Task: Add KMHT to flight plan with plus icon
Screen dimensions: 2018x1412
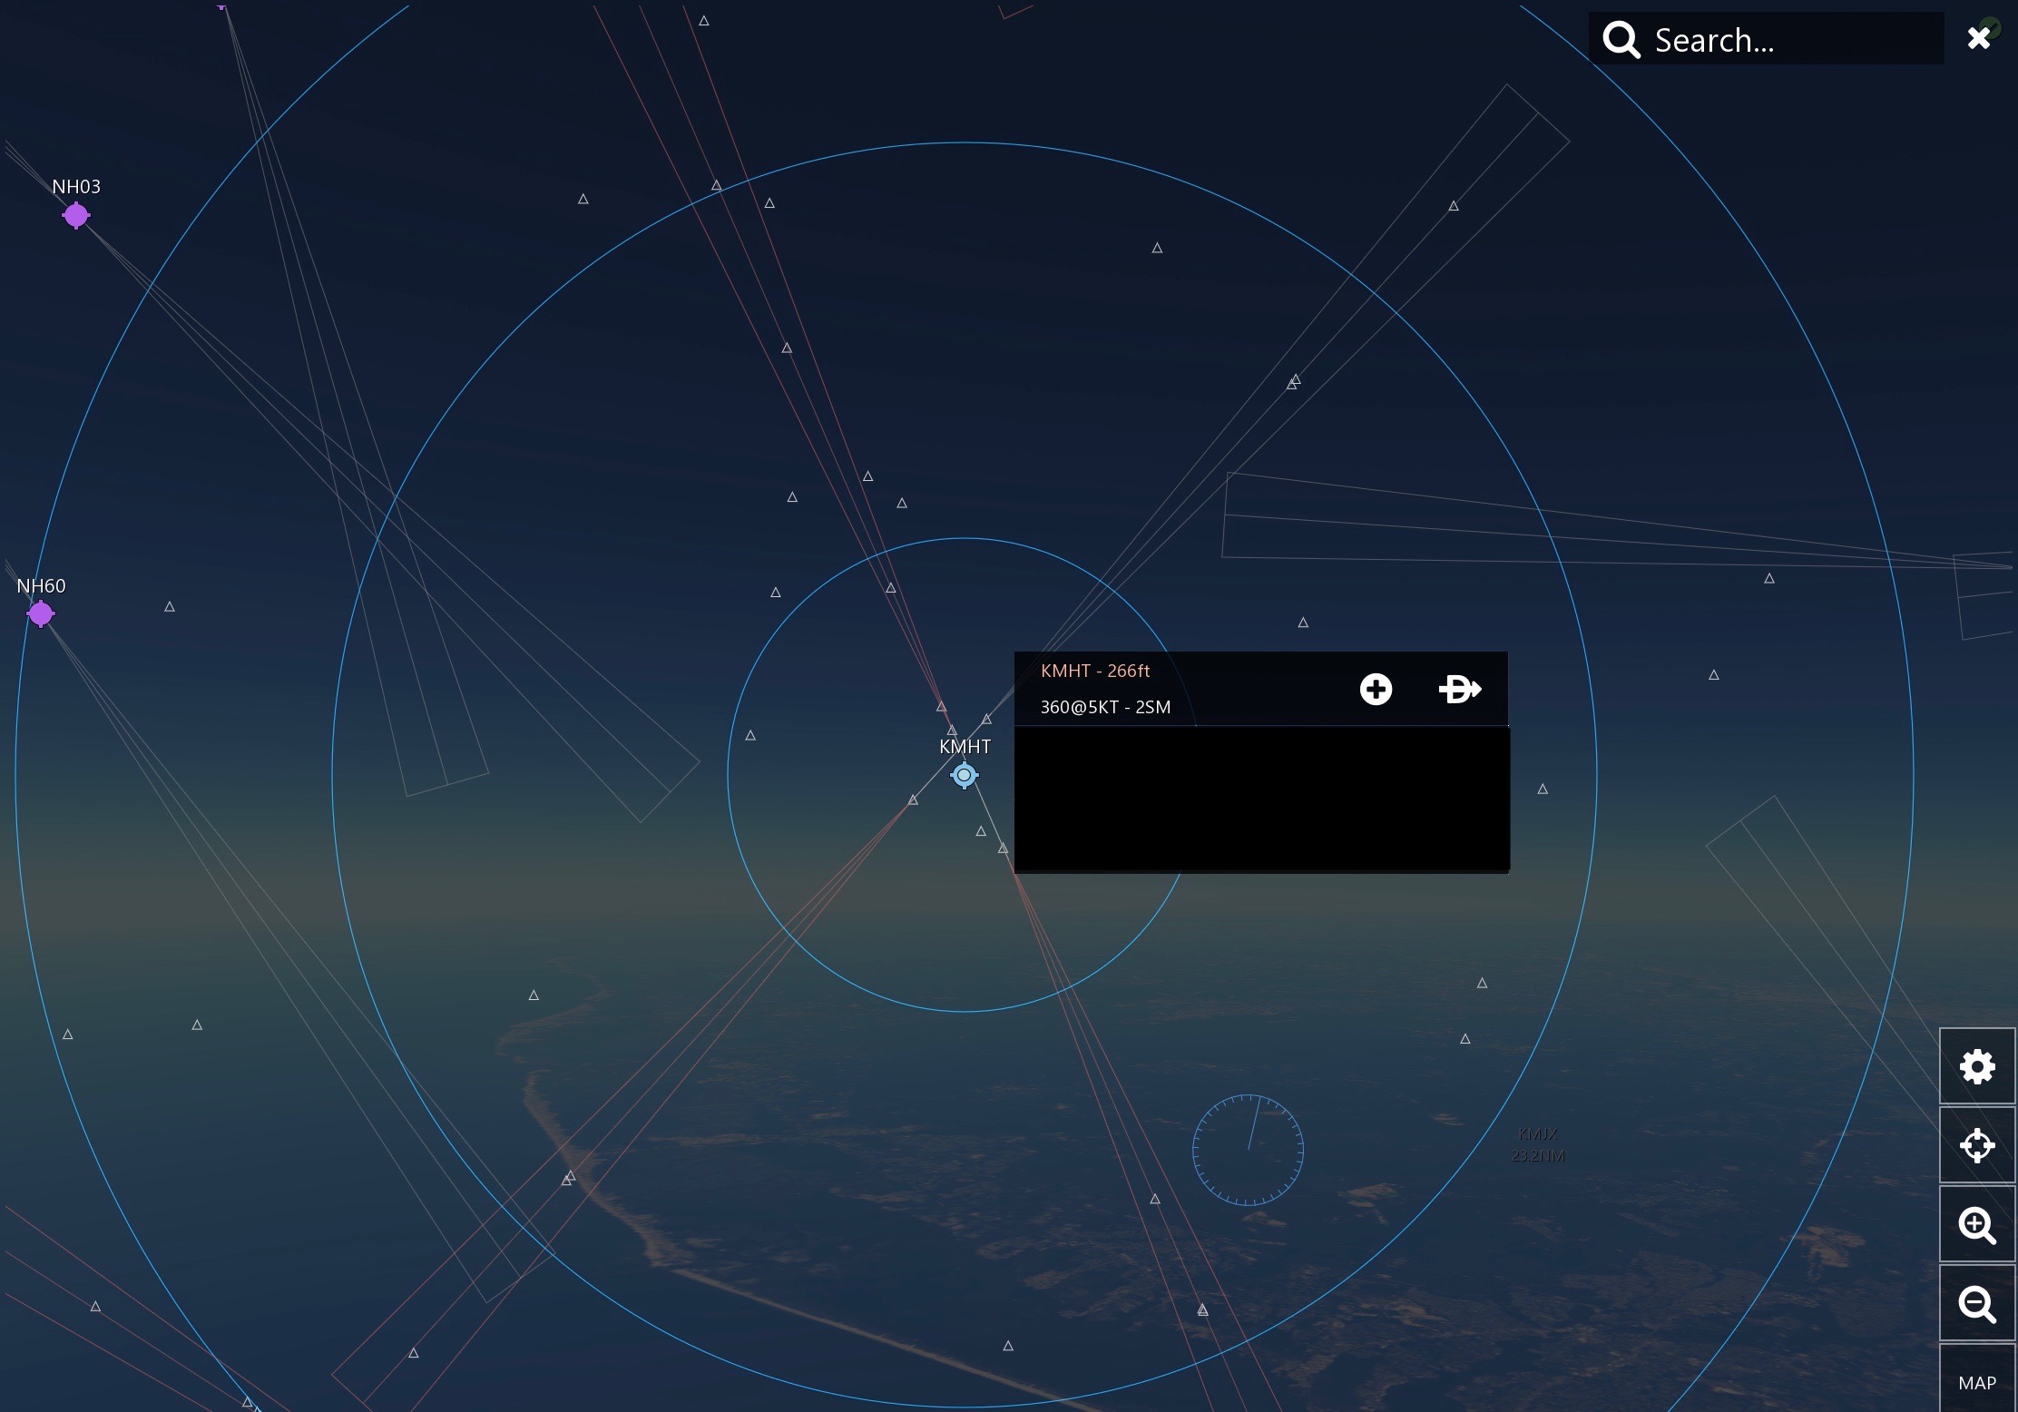Action: [1376, 690]
